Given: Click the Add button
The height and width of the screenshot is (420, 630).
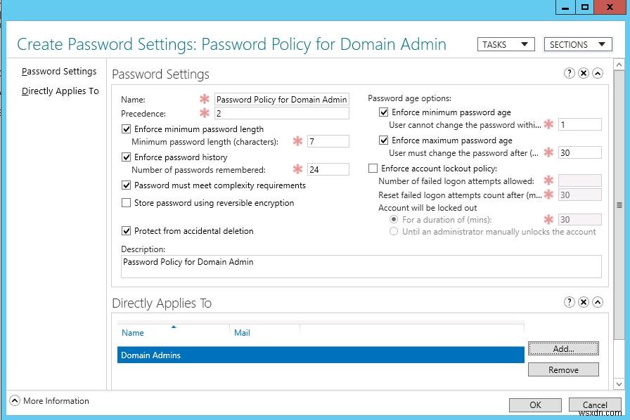Looking at the screenshot, I should pos(563,348).
